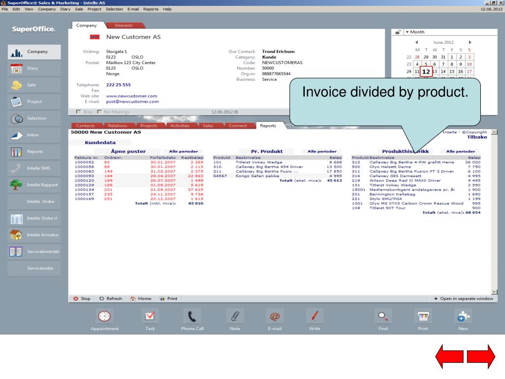Expand the Month view dropdown
The height and width of the screenshot is (379, 505).
[x=415, y=32]
